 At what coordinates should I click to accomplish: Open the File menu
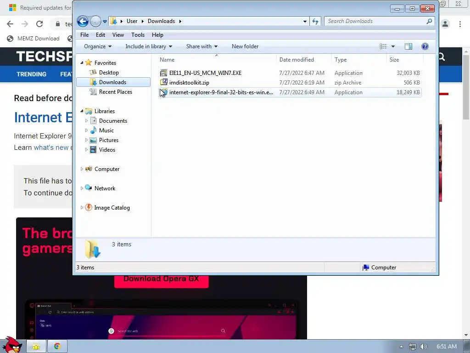click(84, 35)
